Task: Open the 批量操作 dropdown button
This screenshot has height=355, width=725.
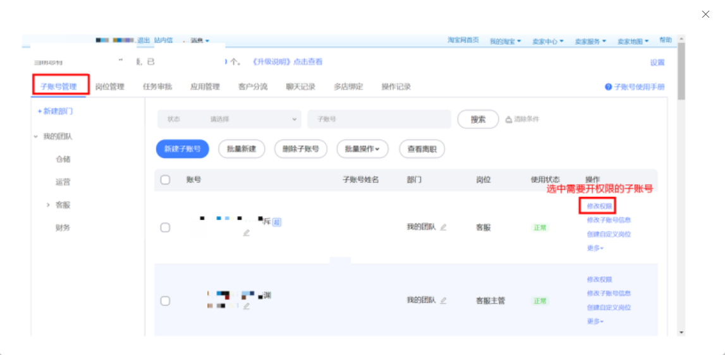Action: pos(363,149)
